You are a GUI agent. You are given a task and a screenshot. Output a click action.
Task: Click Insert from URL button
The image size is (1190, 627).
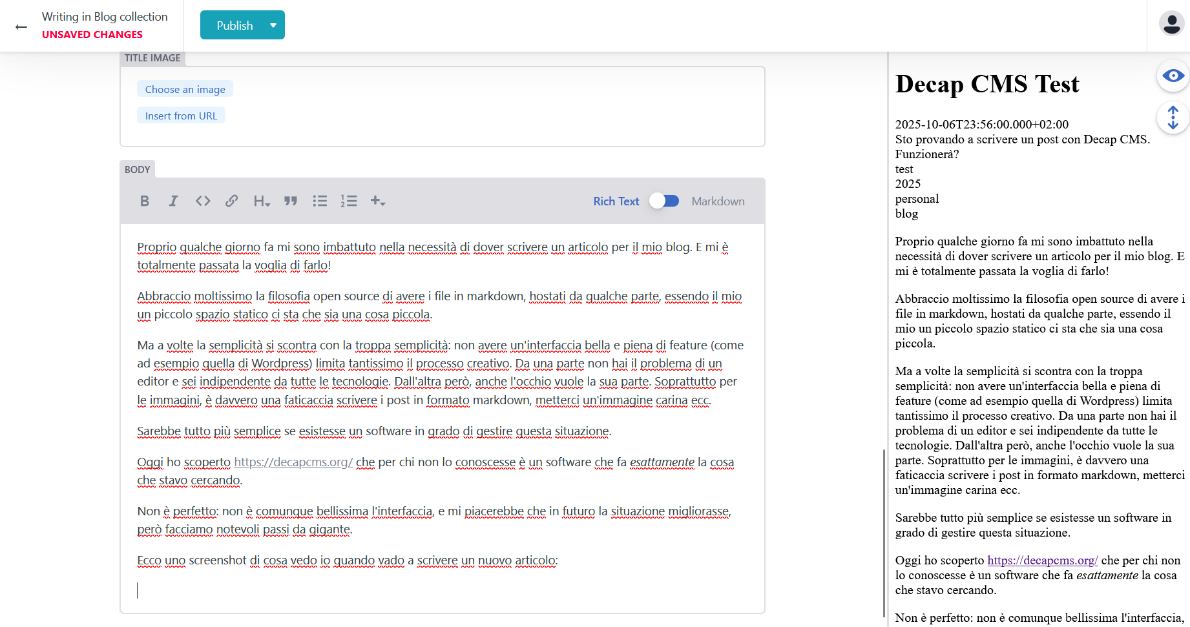click(x=181, y=116)
